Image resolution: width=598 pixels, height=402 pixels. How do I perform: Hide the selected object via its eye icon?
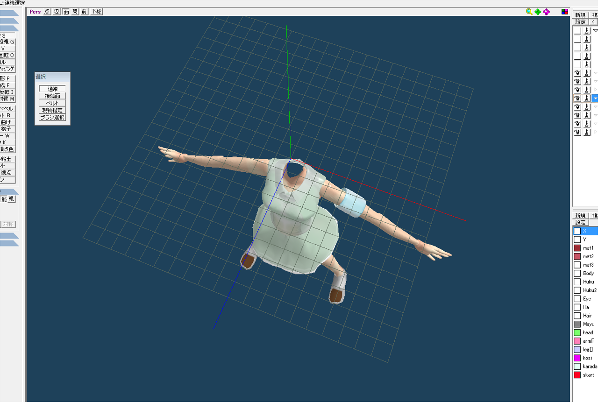click(x=577, y=99)
